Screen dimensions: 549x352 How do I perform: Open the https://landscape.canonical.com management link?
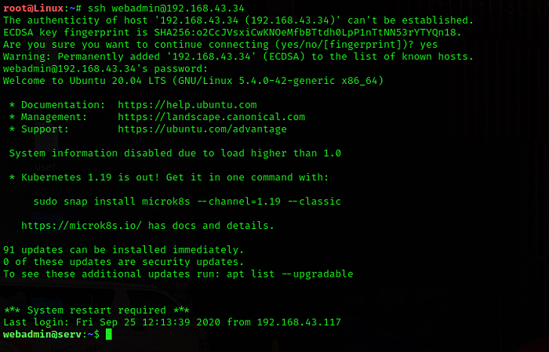(212, 117)
